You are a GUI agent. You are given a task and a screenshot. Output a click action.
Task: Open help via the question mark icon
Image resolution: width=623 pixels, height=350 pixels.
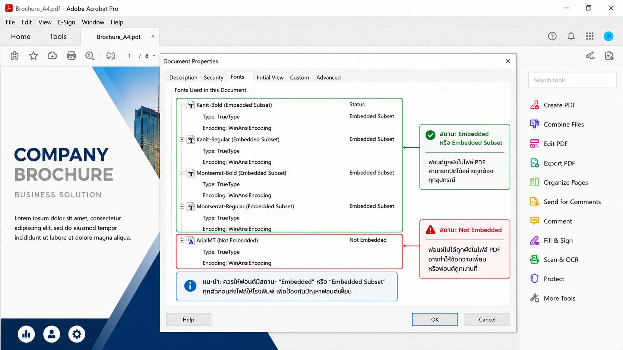552,36
